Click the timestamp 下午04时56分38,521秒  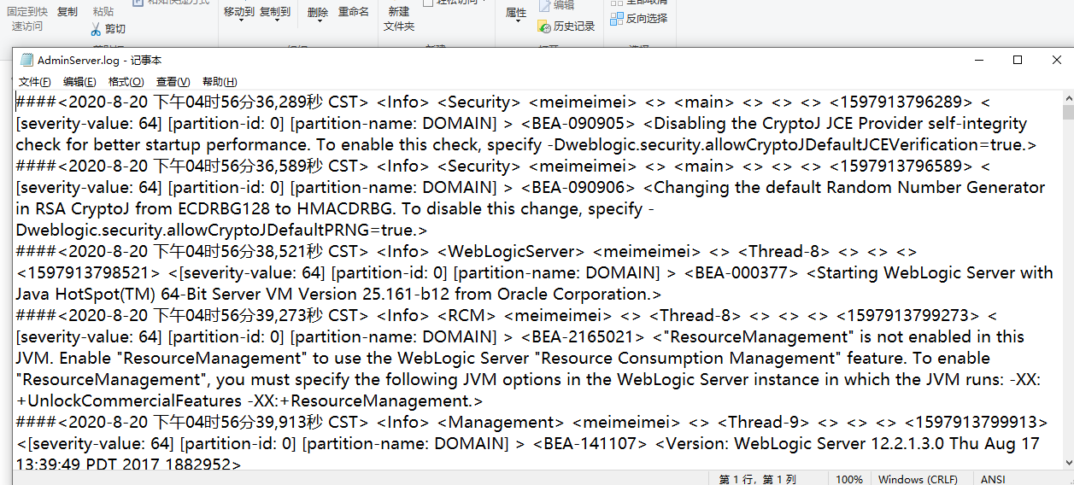237,251
